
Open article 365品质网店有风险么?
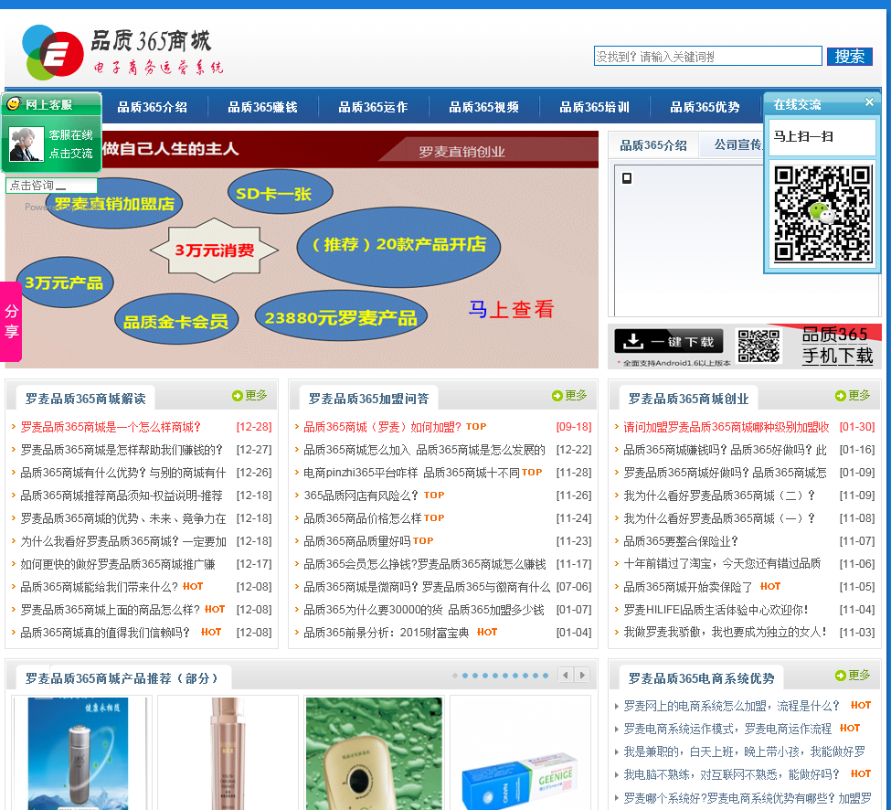361,496
